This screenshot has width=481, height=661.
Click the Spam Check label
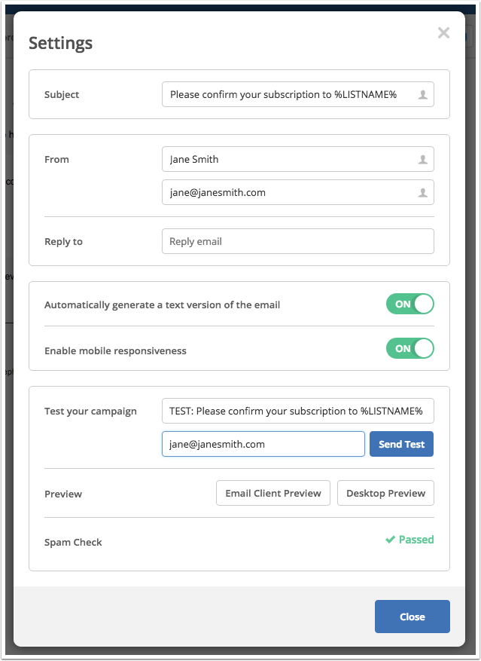coord(73,542)
